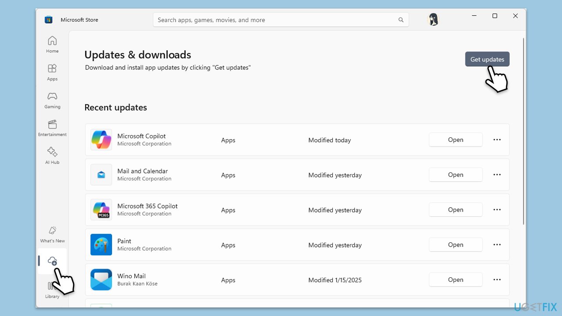Open more options for Paint

coord(497,245)
